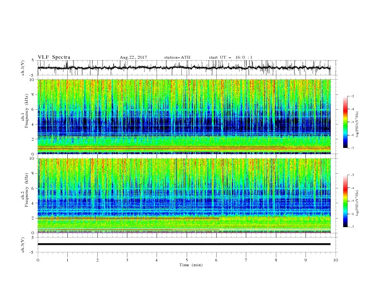Click the "4" kHz tick of the ch.2 spectrogram
The width and height of the screenshot is (378, 292).
click(34, 203)
